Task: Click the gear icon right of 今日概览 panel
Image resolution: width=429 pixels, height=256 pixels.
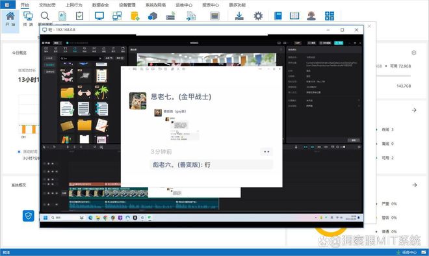Action: coord(413,53)
